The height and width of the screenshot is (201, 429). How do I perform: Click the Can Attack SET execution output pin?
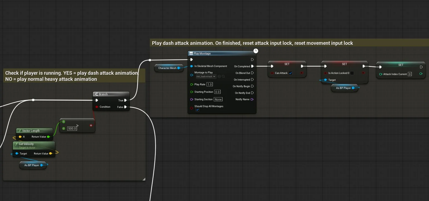[x=302, y=66]
